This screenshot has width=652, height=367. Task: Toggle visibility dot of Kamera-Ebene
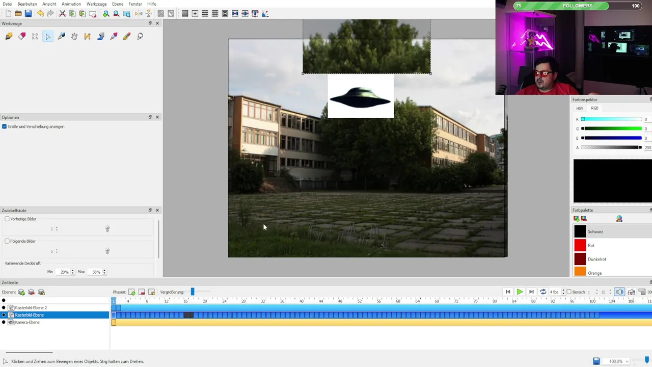tap(4, 322)
